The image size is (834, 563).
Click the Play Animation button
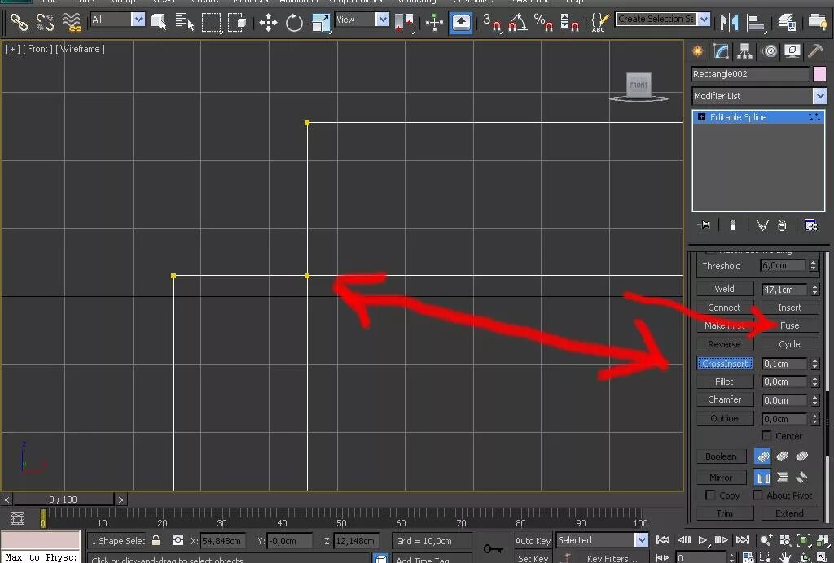point(703,540)
